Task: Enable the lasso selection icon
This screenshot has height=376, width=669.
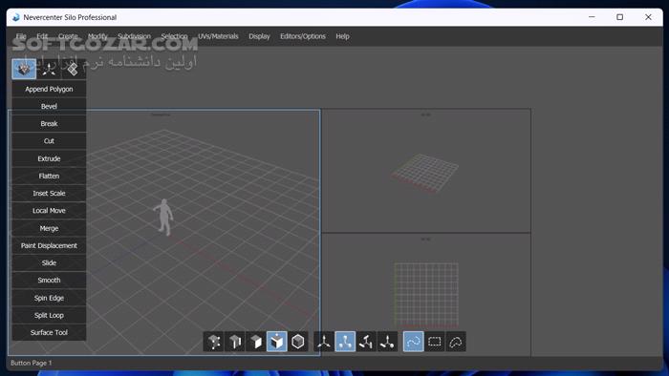Action: point(456,342)
